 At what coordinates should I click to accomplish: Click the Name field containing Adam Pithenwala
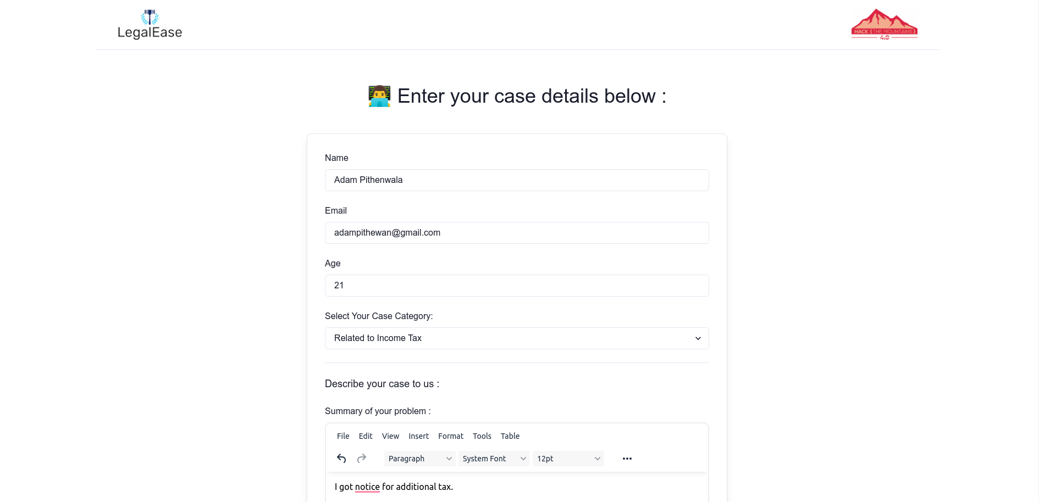tap(517, 180)
